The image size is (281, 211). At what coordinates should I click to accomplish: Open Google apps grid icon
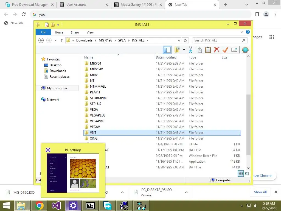pos(271,37)
